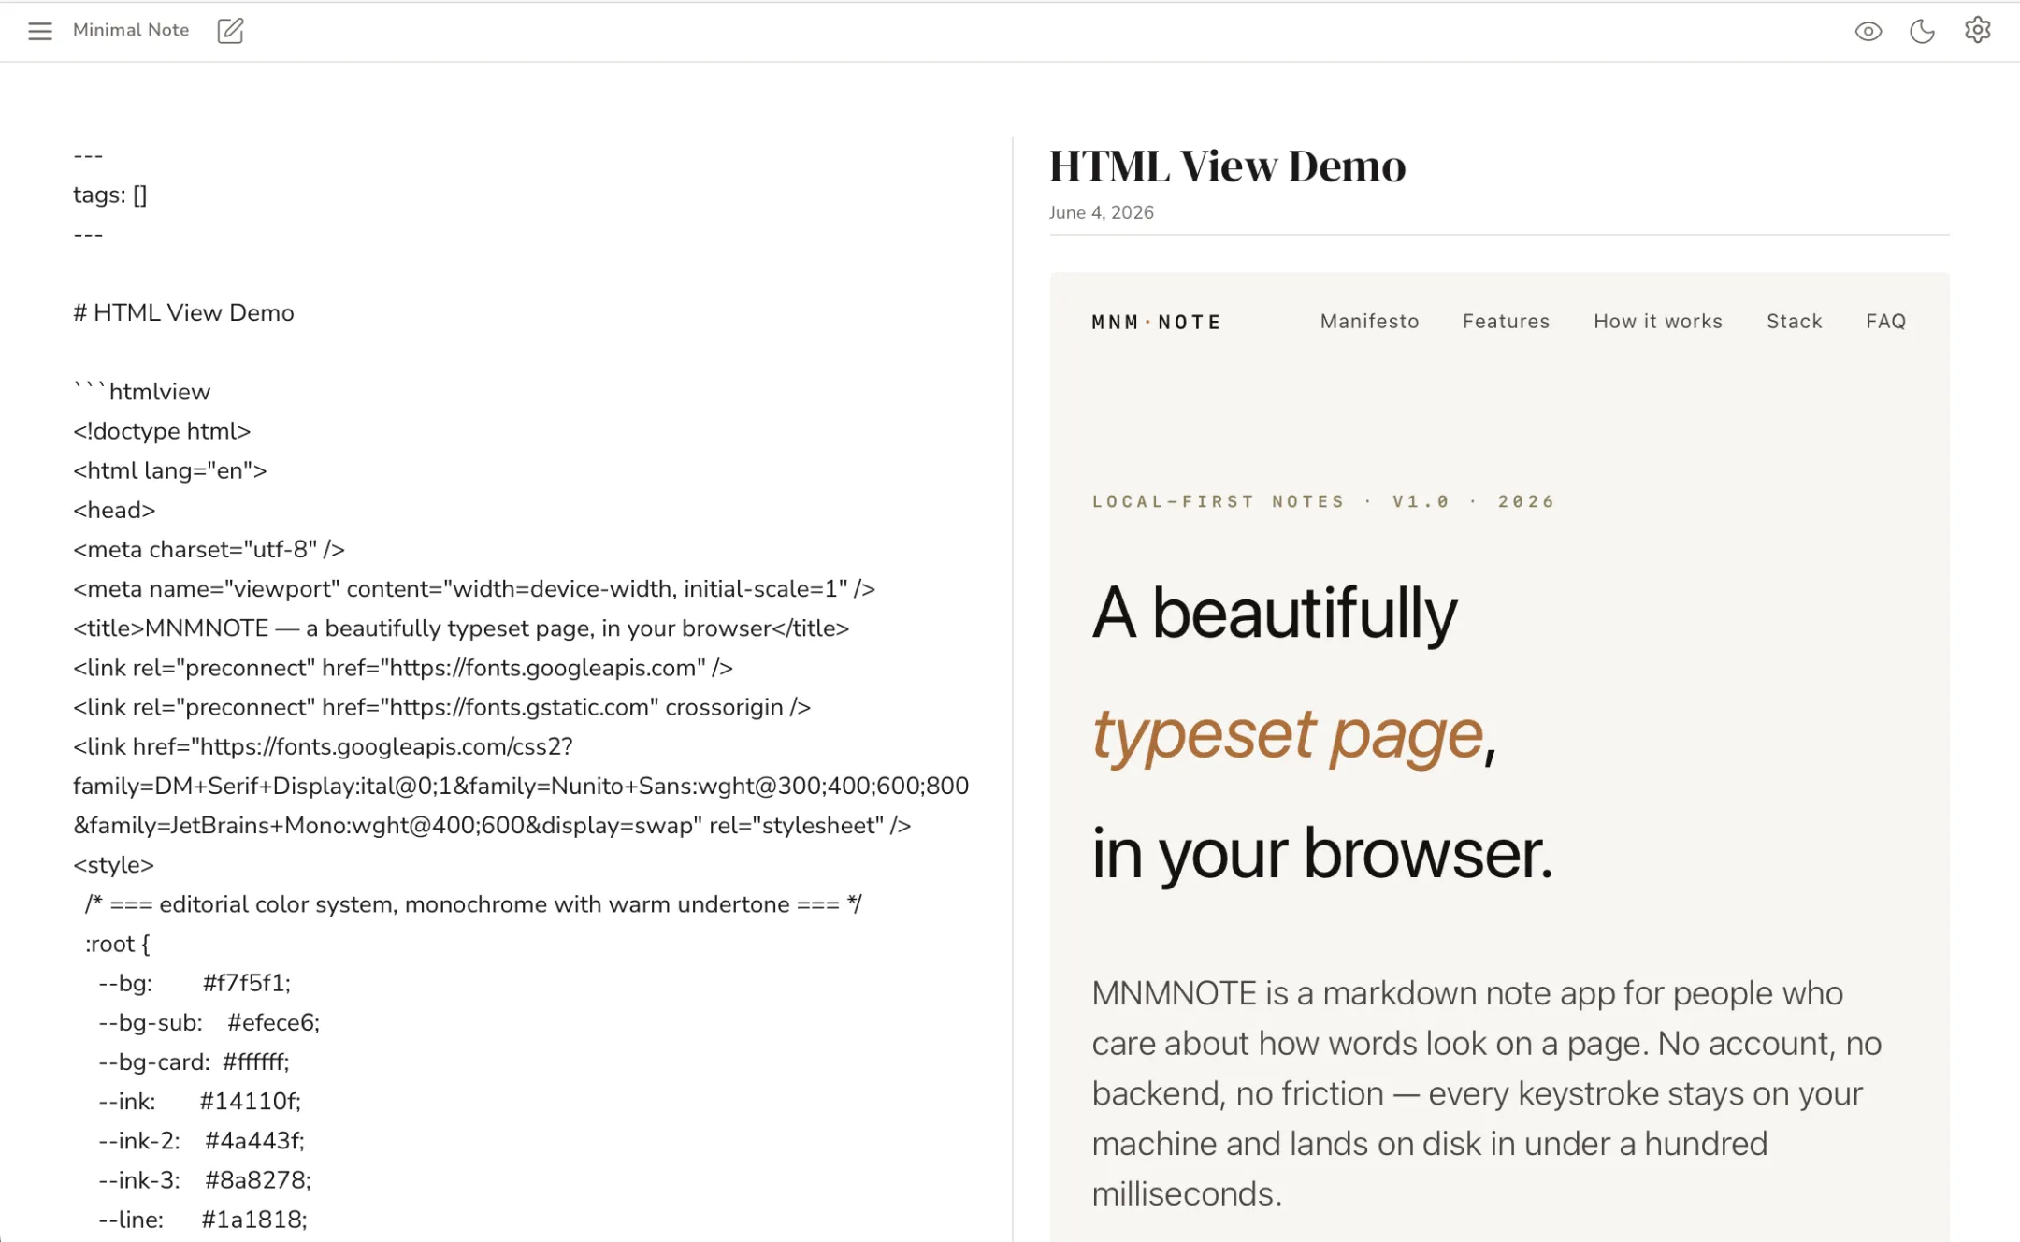Open settings with the gear icon
Screen dimensions: 2020x1242
click(1977, 30)
